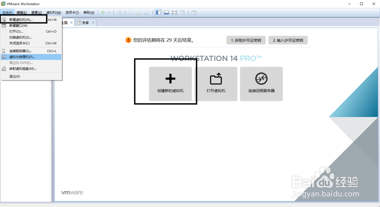Toggle the thumbnail bar view icon
This screenshot has height=207, width=380.
(x=166, y=13)
